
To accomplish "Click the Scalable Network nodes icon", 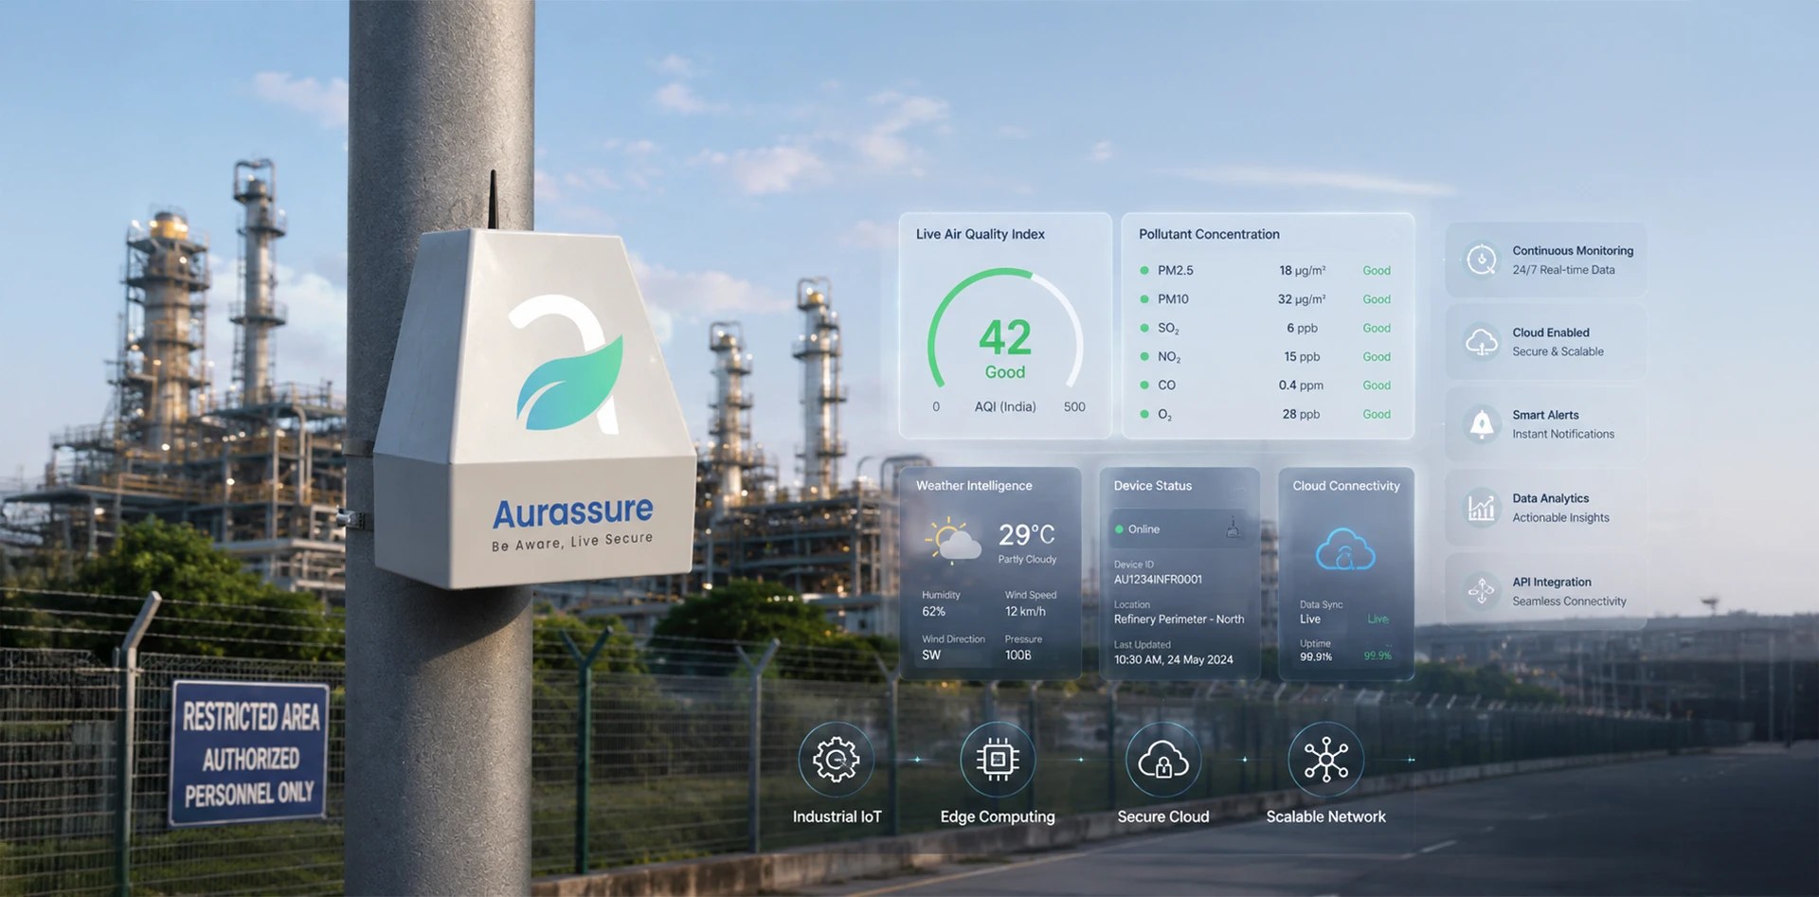I will point(1325,759).
